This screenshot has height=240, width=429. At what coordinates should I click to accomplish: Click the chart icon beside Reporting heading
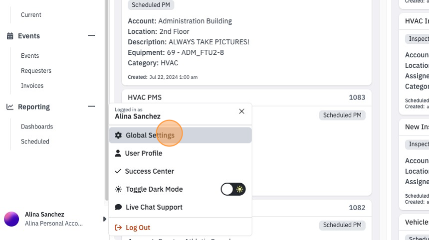pyautogui.click(x=10, y=107)
